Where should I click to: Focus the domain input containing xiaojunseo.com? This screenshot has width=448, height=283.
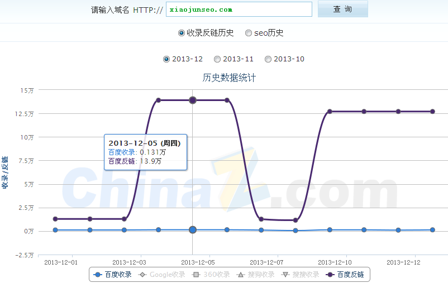pos(239,9)
